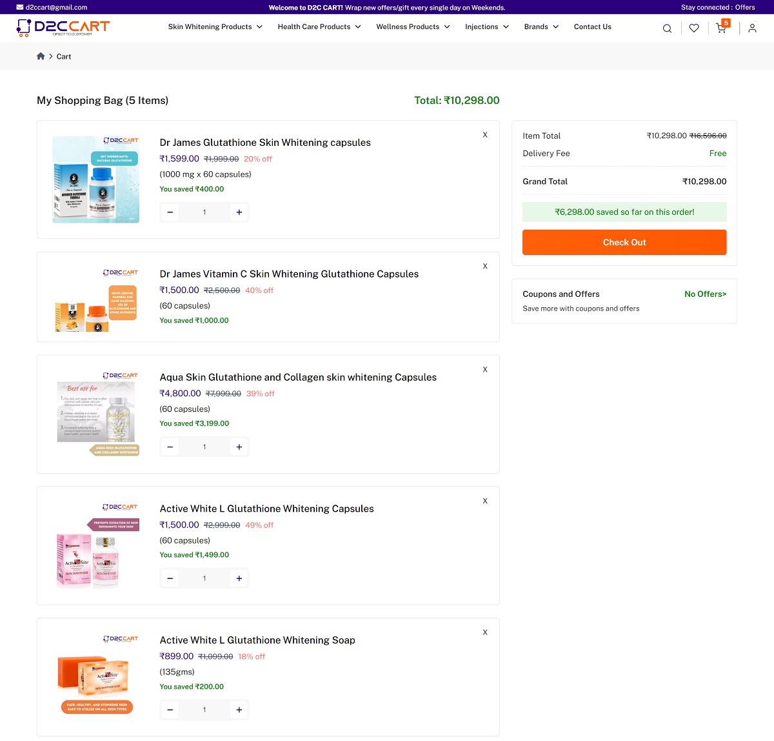
Task: Click the home icon in the breadcrumb
Action: pos(41,56)
